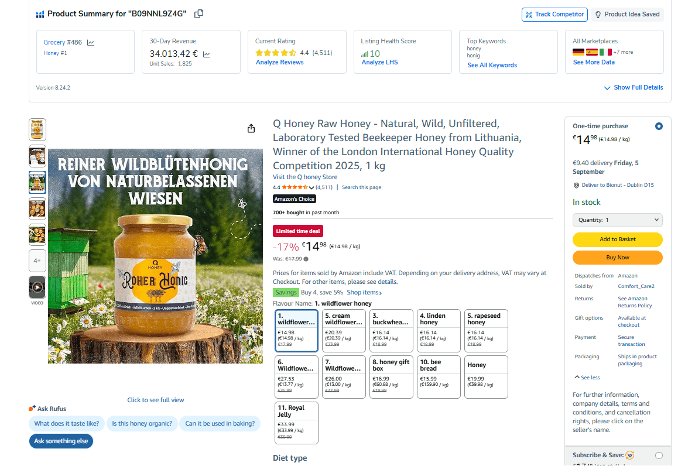The image size is (695, 466).
Task: Choose the 1. wildflower honey flavour
Action: point(296,331)
